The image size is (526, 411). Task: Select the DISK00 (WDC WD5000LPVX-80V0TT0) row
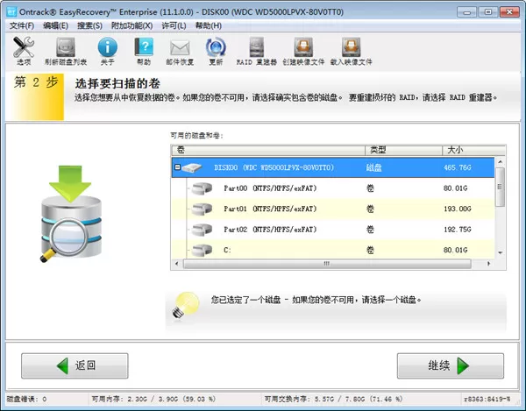(333, 167)
